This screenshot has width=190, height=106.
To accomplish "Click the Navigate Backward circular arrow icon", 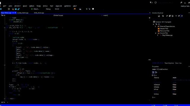I will 1,9.
